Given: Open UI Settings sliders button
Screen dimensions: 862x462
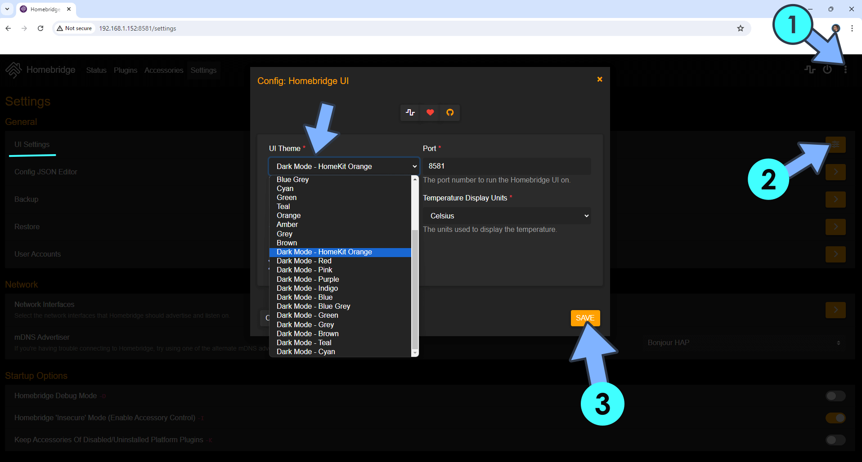Looking at the screenshot, I should click(835, 145).
